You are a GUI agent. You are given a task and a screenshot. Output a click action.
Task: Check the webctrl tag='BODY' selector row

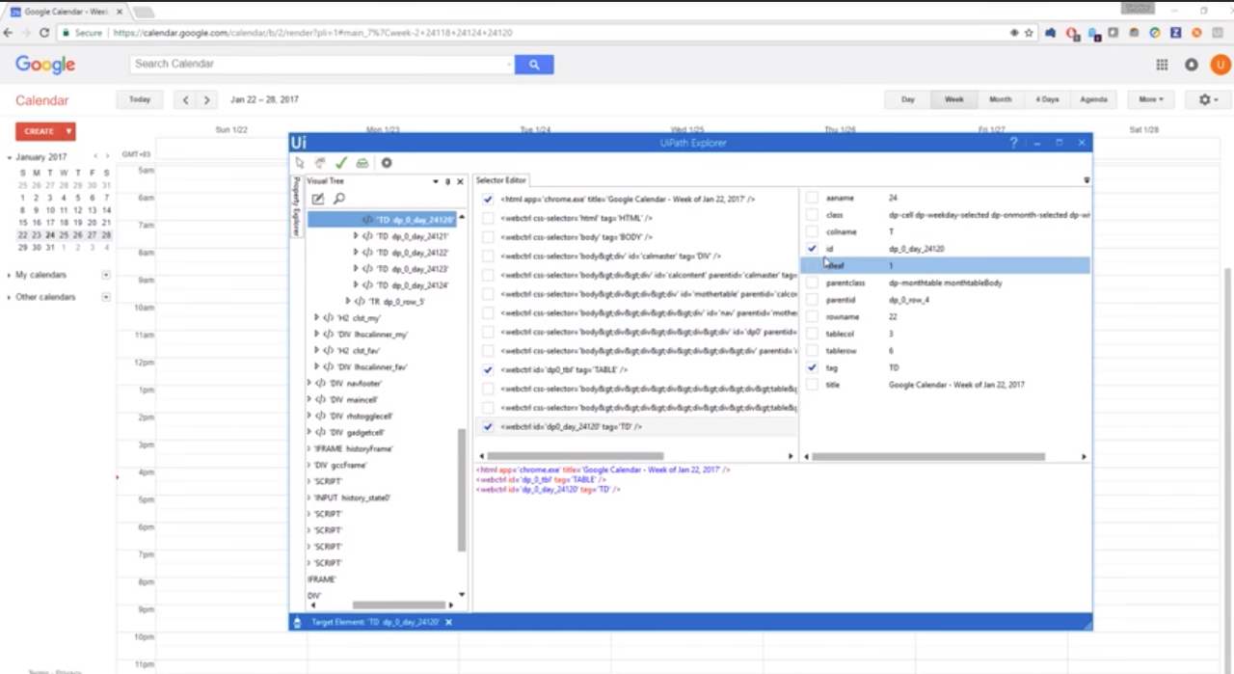pos(488,237)
